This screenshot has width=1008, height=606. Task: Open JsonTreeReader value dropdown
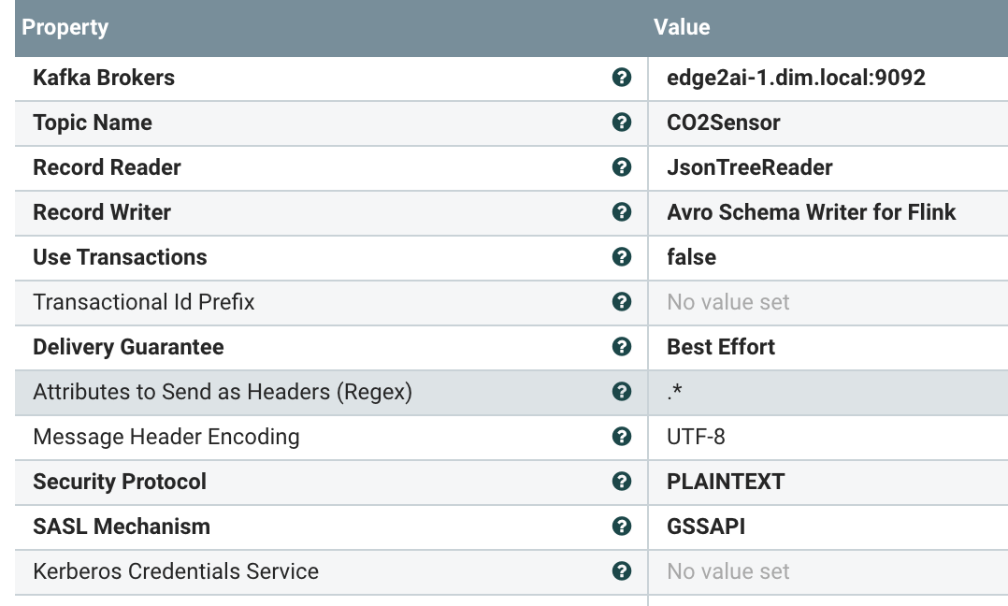749,167
